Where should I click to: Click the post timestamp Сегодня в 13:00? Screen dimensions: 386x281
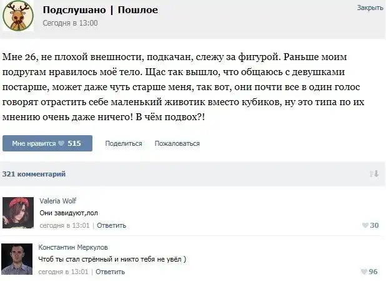[x=70, y=23]
